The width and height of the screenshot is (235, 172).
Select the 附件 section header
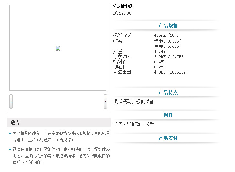(x=168, y=116)
